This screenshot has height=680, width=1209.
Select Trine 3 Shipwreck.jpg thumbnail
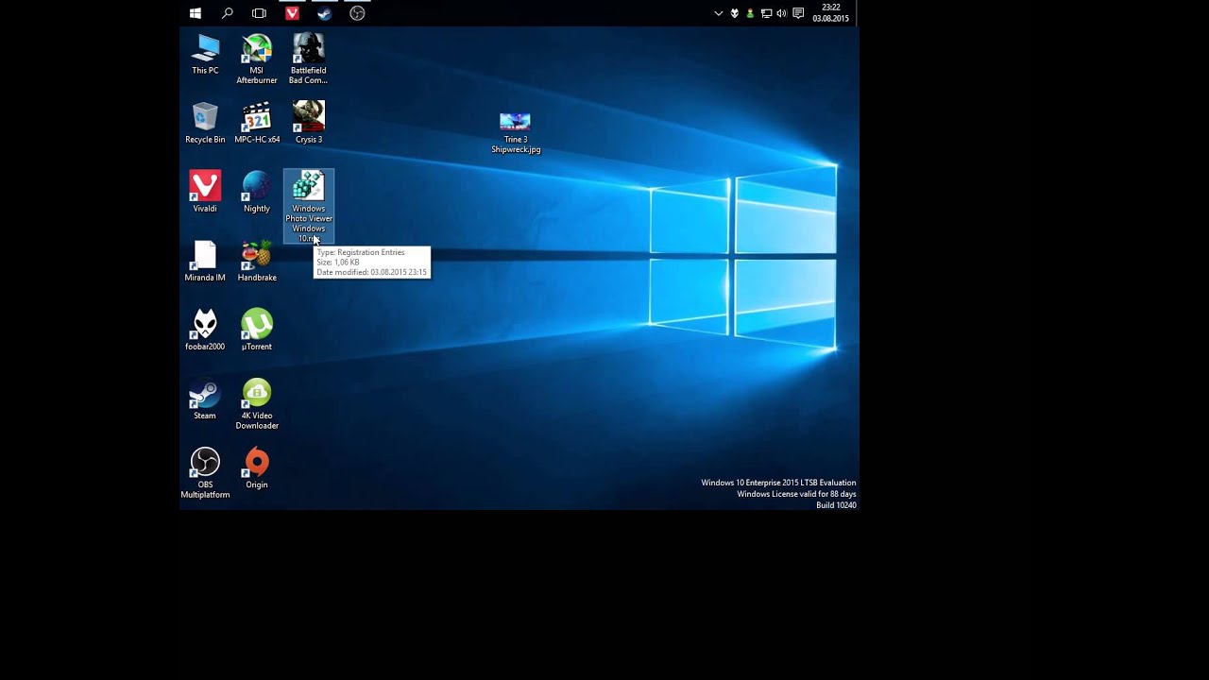coord(515,132)
